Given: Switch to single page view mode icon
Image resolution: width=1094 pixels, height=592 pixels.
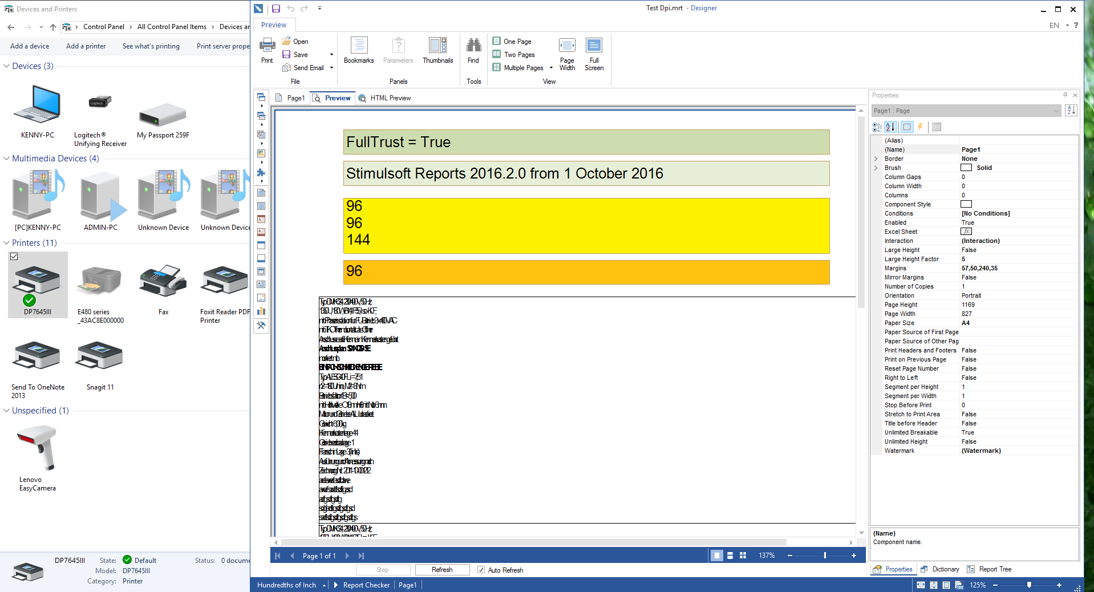Looking at the screenshot, I should click(x=717, y=555).
